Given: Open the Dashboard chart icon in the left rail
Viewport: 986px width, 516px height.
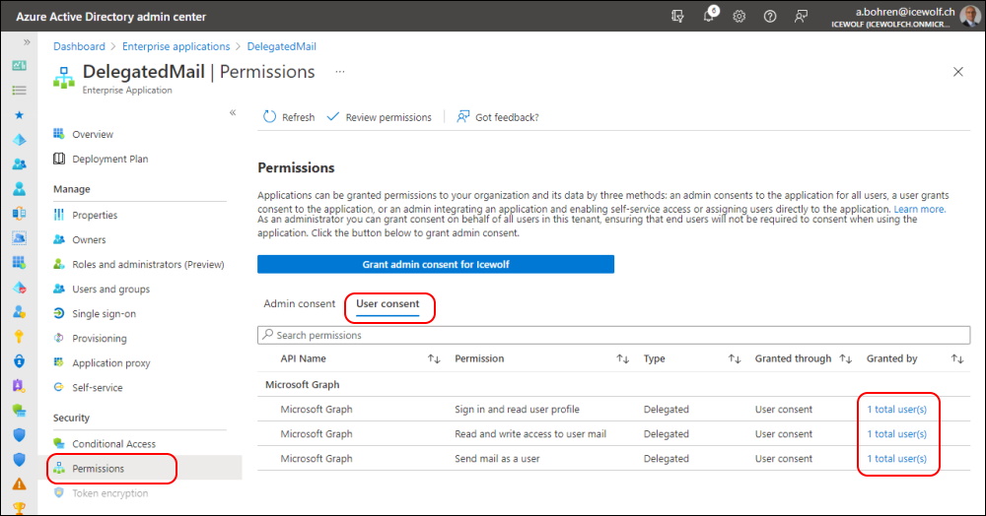Looking at the screenshot, I should [20, 65].
